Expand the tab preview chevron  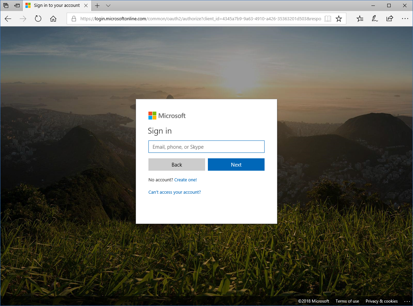pos(108,5)
